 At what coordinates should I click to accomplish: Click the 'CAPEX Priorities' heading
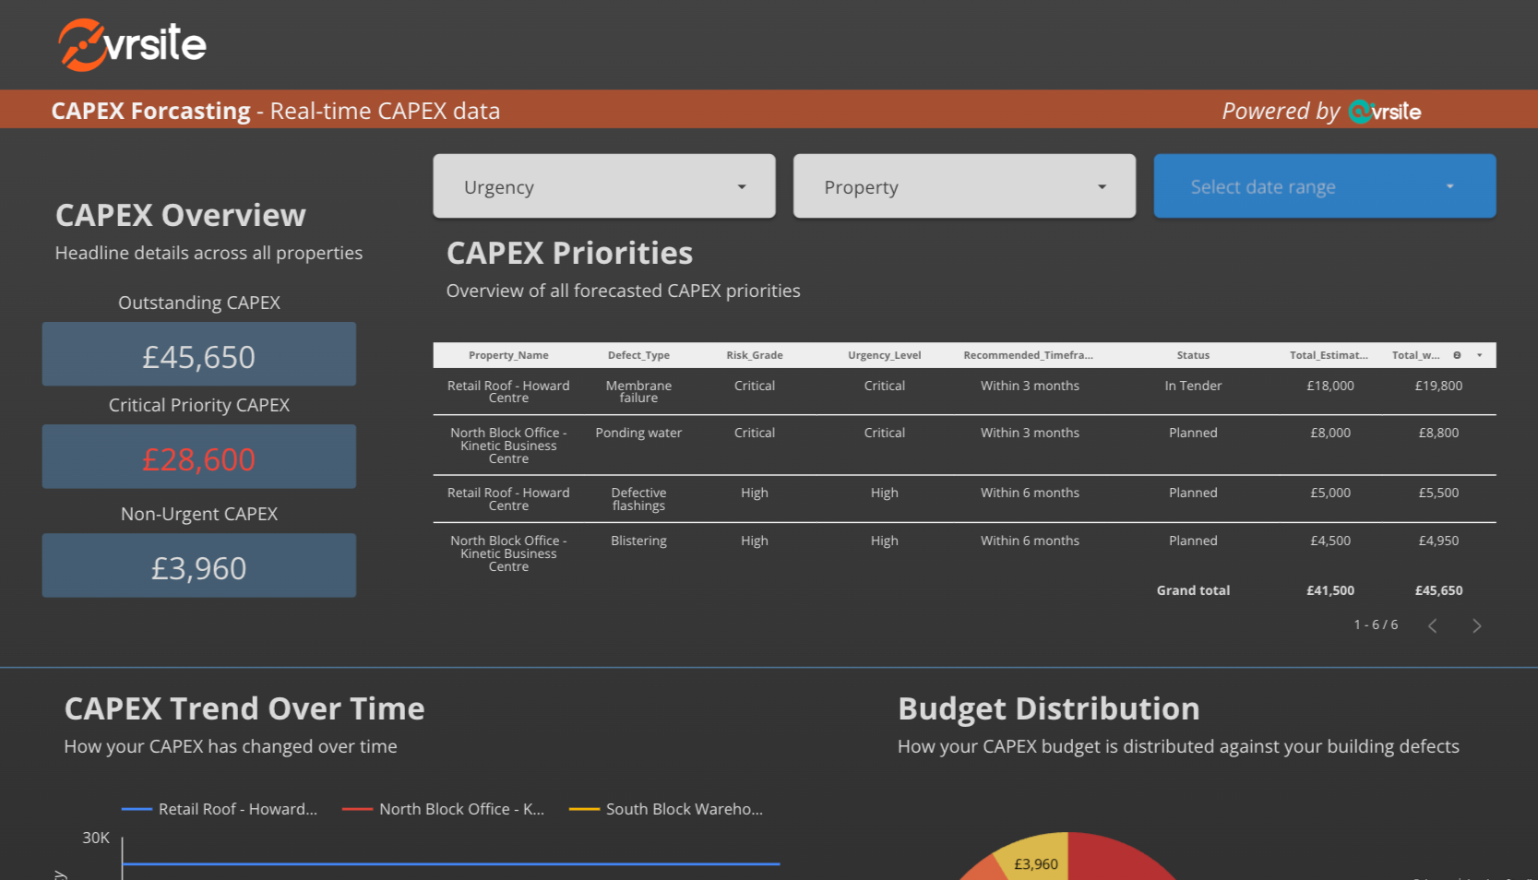point(569,253)
